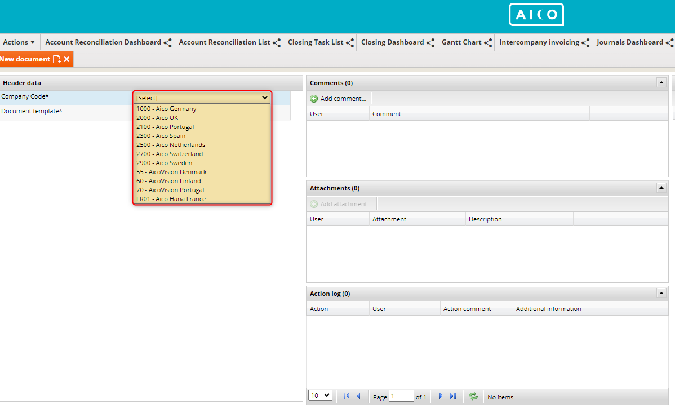Open the Closing Task List tab
Screen dimensions: 675x413
(316, 42)
